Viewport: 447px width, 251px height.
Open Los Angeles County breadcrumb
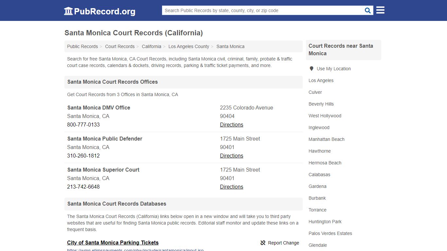189,46
